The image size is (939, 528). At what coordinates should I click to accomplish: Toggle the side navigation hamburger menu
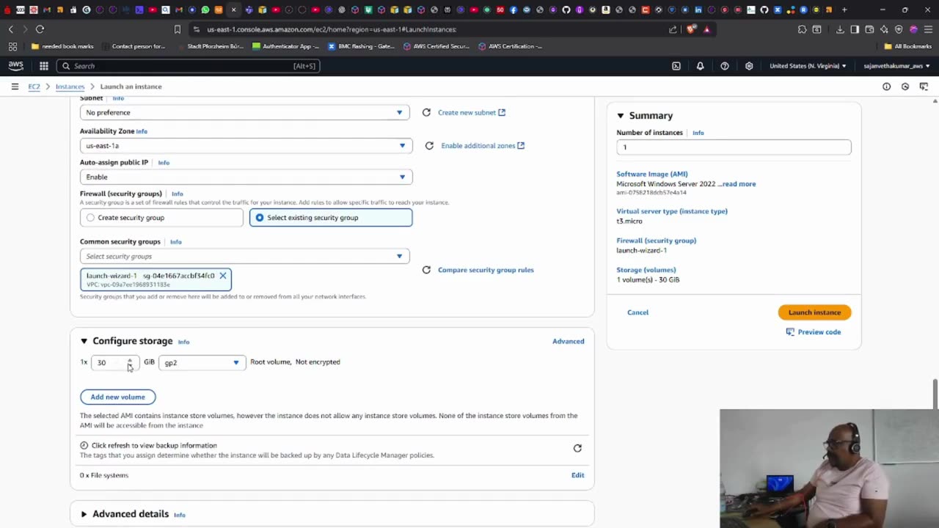15,87
